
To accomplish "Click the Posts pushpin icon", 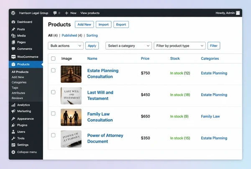I will point(13,29).
